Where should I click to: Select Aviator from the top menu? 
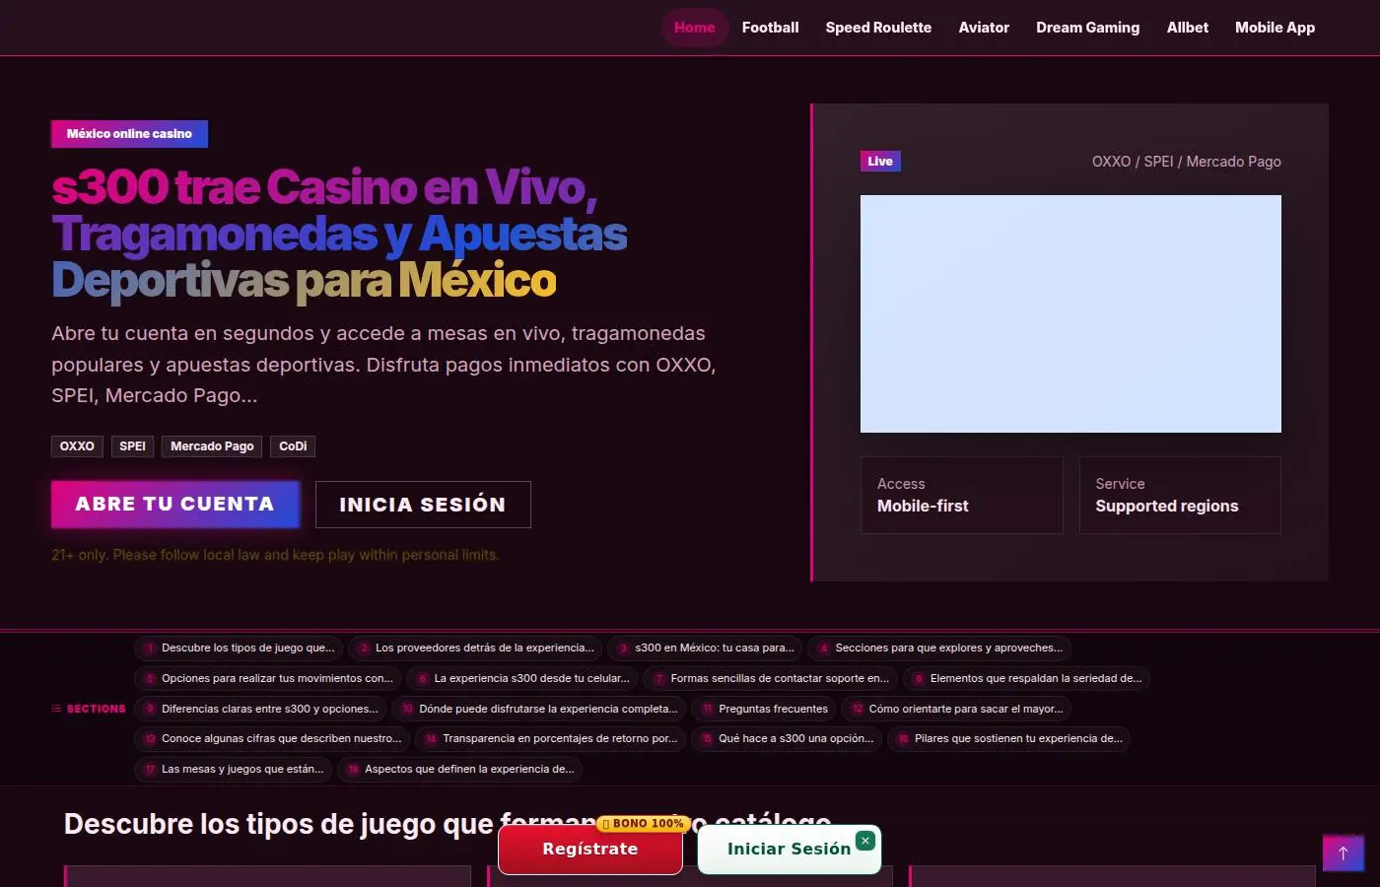(984, 28)
